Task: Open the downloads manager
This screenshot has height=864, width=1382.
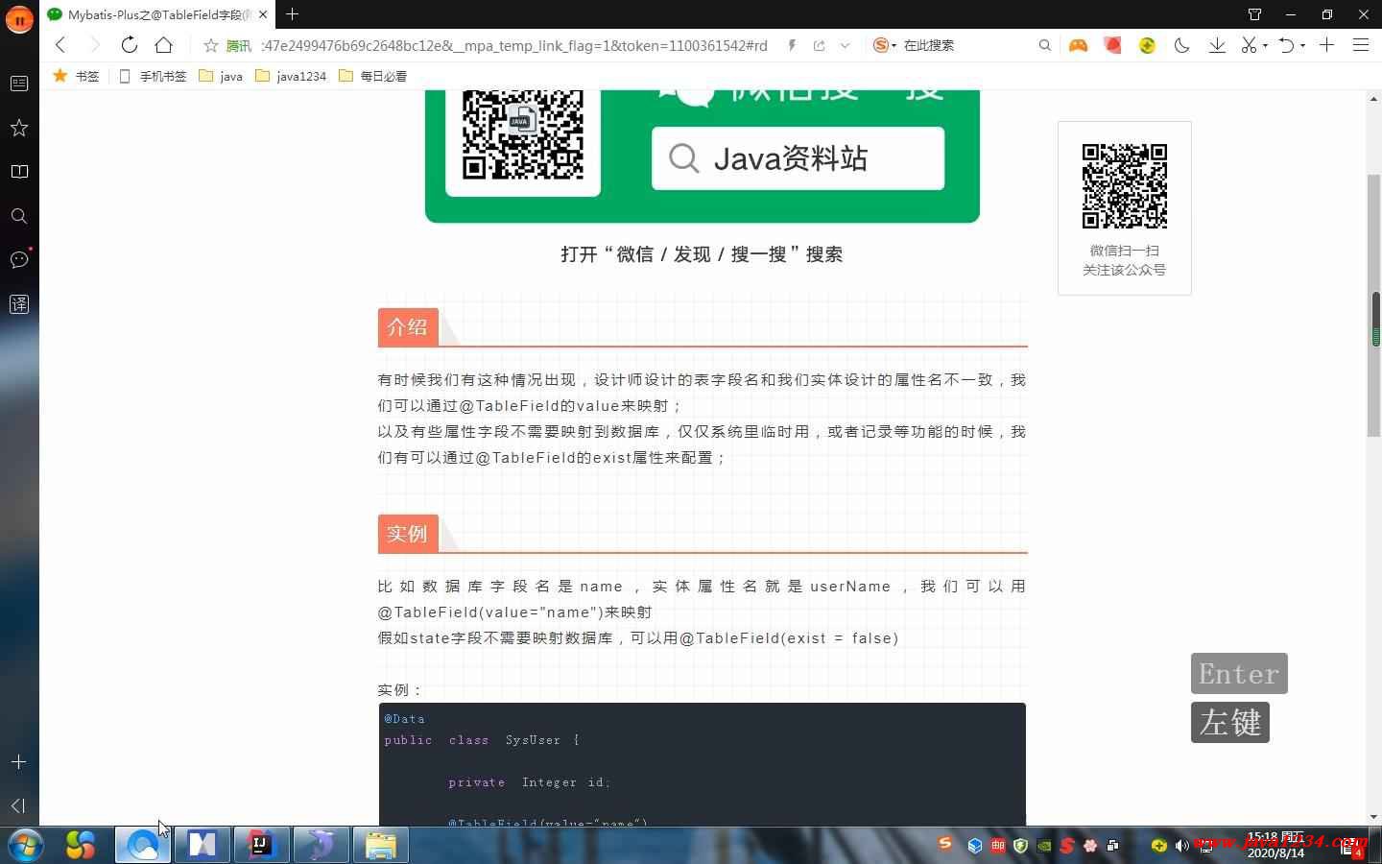Action: [1216, 45]
